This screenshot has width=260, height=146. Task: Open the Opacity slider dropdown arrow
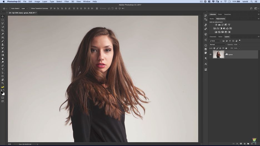pyautogui.click(x=239, y=45)
